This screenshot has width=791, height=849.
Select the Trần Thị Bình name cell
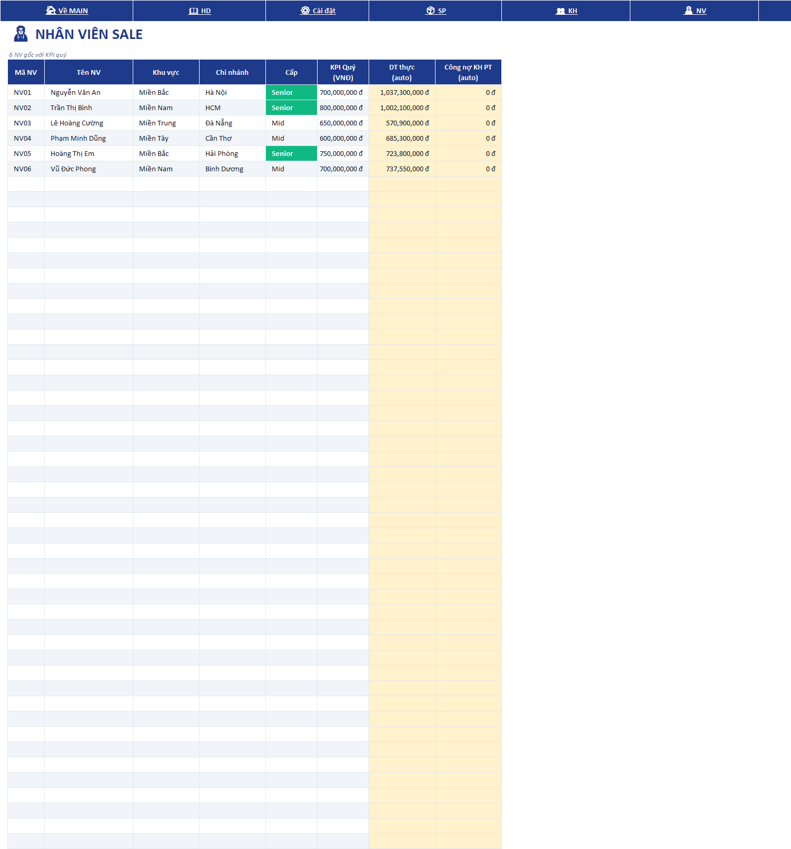[x=88, y=108]
